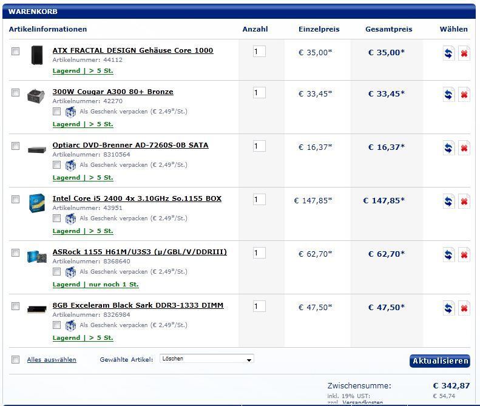Open 300W Cougar power supply thumbnail
The image size is (480, 406).
coord(36,96)
